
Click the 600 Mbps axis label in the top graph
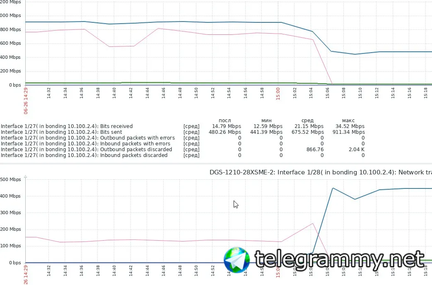(x=10, y=43)
